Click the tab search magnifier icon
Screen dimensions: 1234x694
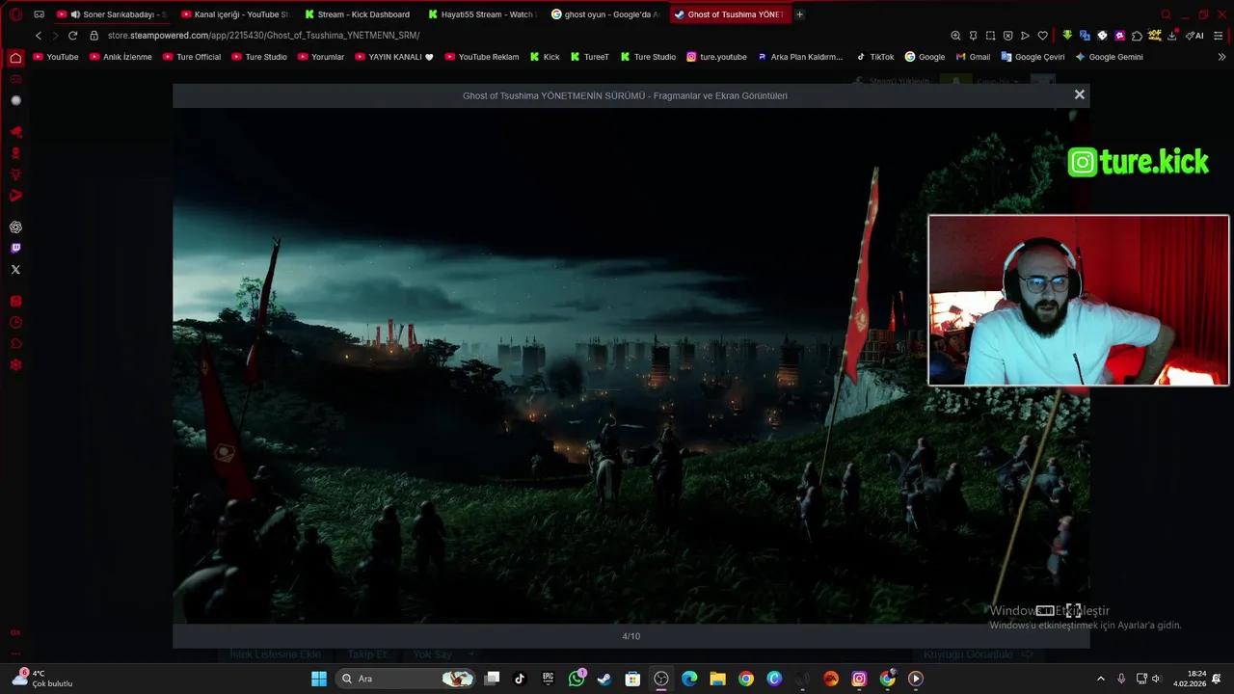point(1166,14)
